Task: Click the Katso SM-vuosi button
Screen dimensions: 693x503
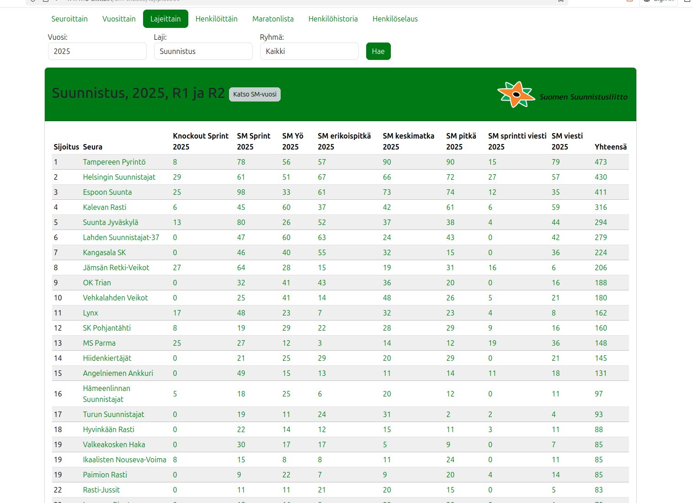Action: pos(255,94)
